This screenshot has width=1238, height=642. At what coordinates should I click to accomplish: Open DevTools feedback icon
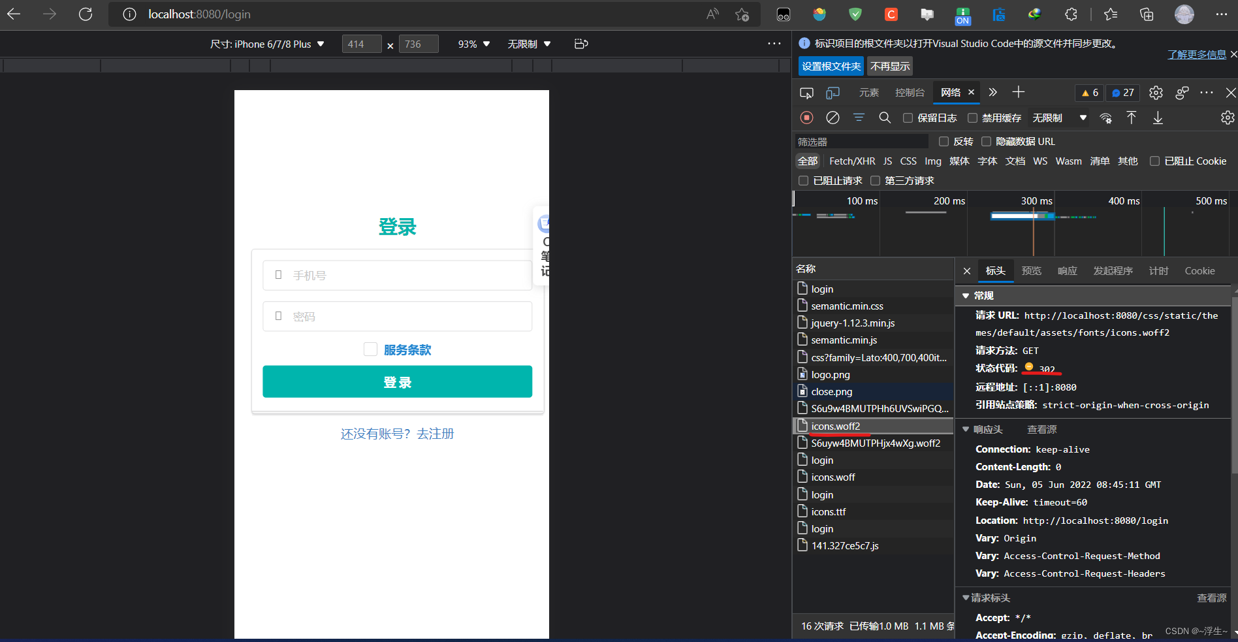pyautogui.click(x=1182, y=93)
